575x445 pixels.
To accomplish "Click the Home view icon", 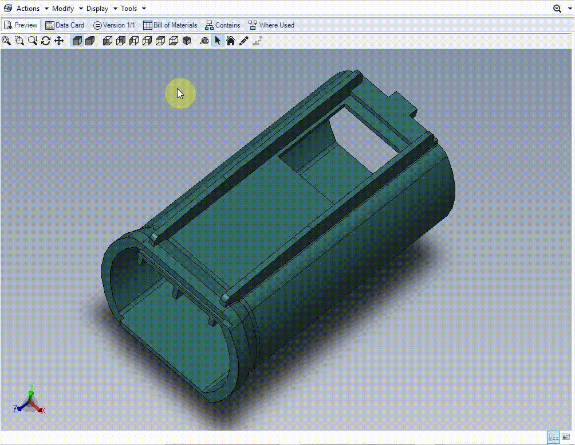I will (x=231, y=41).
